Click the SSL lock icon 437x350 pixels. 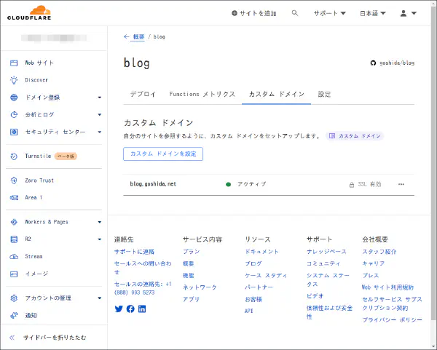[352, 184]
